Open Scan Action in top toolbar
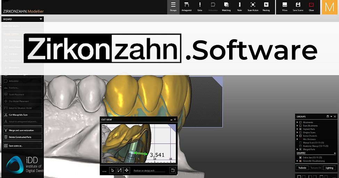 point(253,7)
